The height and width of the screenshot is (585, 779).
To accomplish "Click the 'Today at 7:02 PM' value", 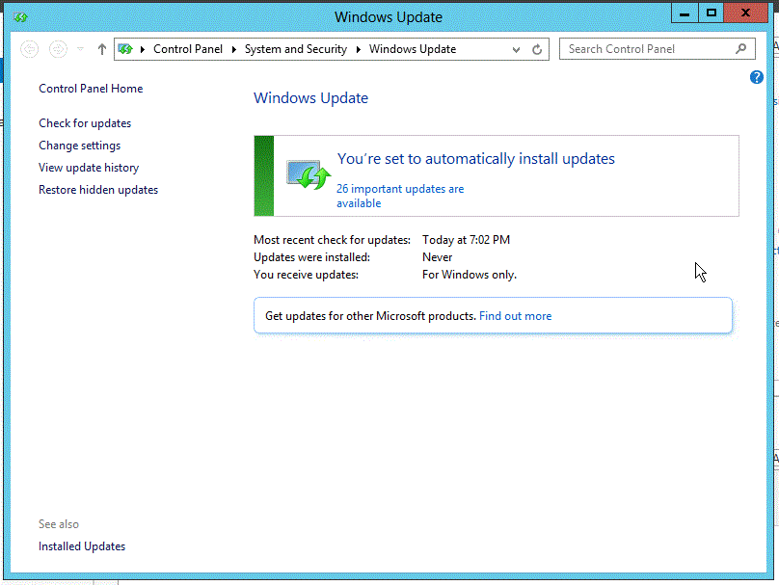I will (x=466, y=240).
